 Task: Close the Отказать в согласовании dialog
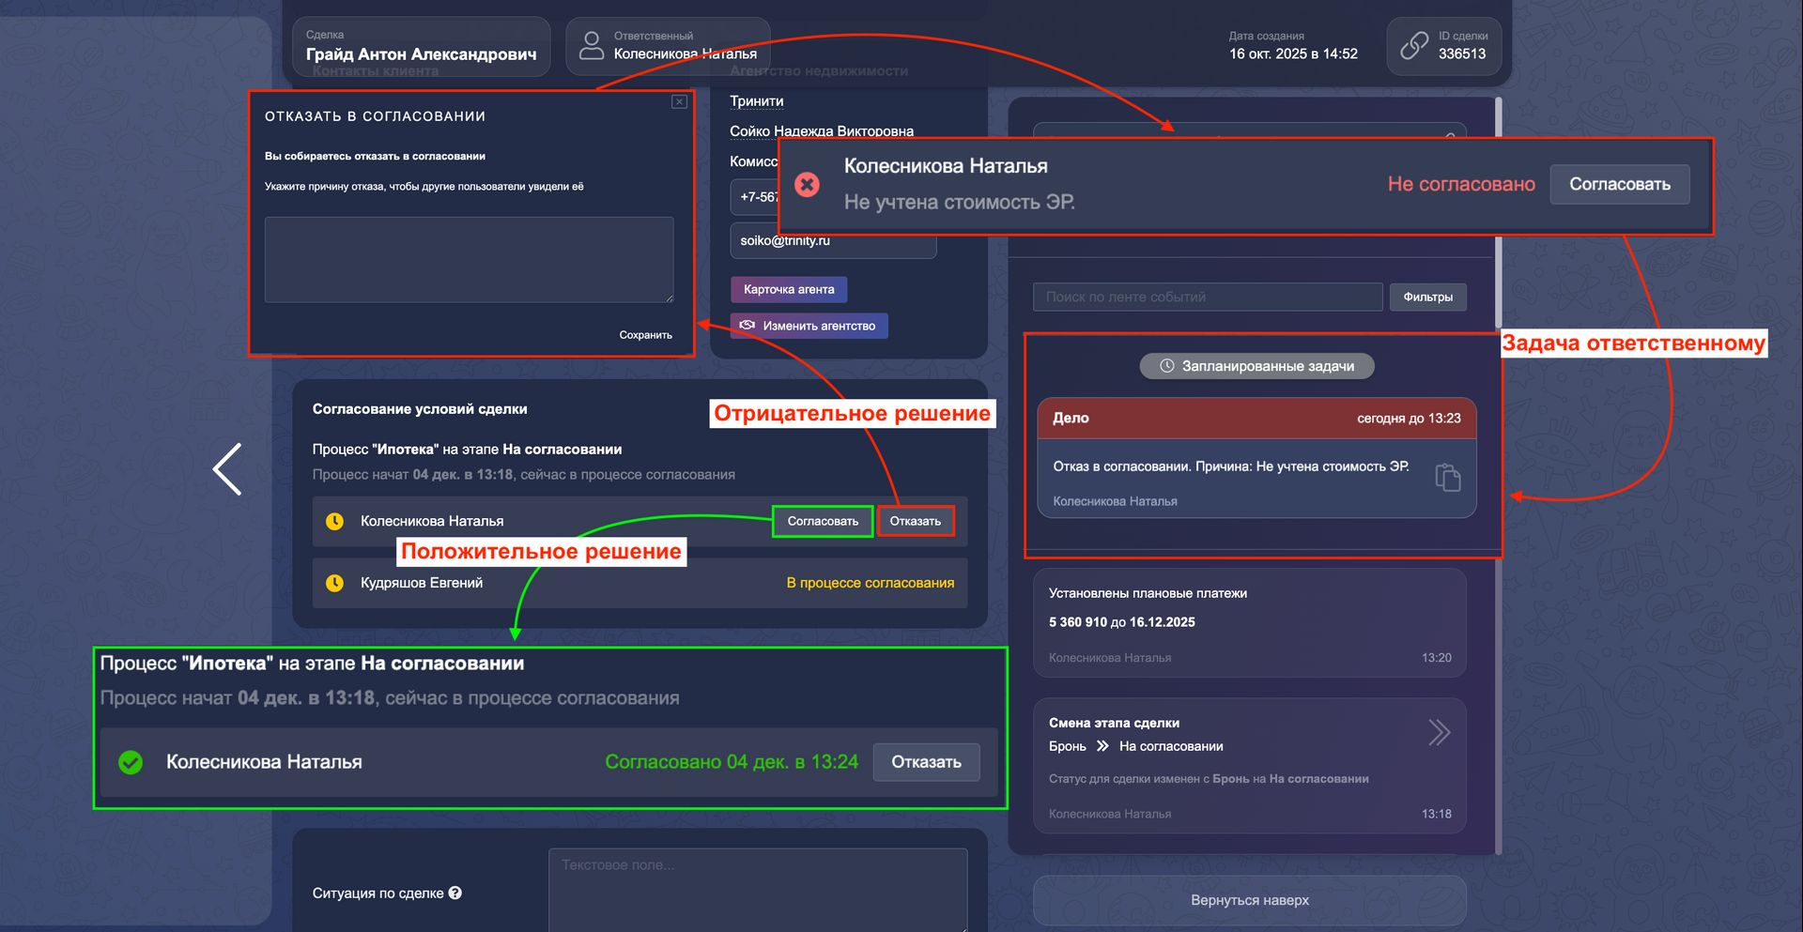(x=679, y=101)
